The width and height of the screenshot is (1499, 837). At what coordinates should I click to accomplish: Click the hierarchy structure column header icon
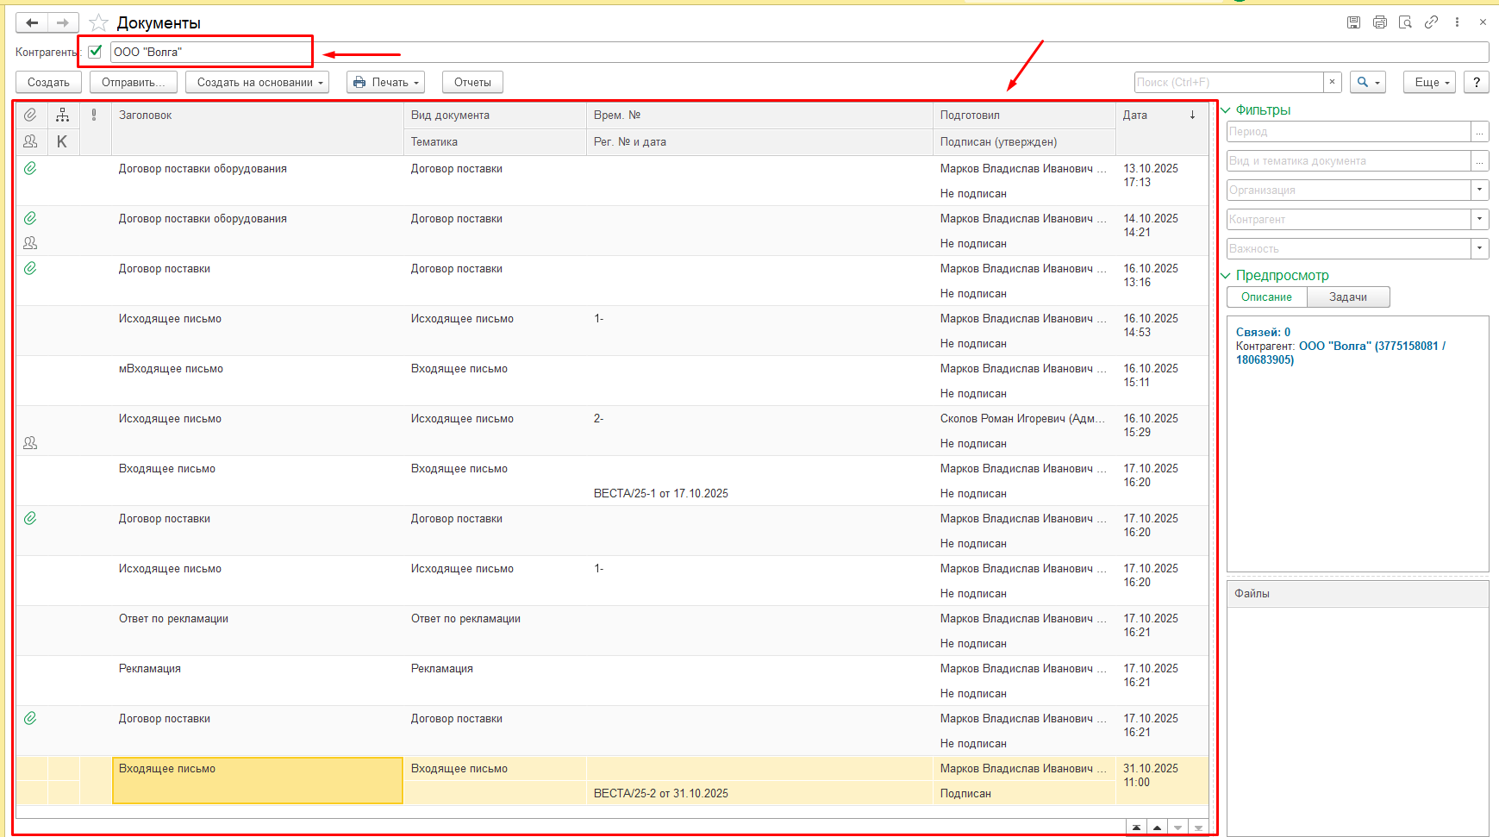(x=62, y=115)
